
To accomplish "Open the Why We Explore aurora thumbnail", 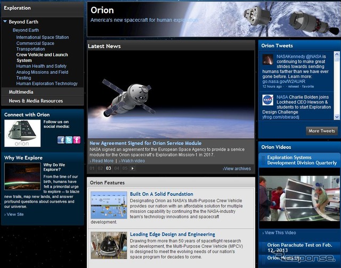I will [x=22, y=177].
